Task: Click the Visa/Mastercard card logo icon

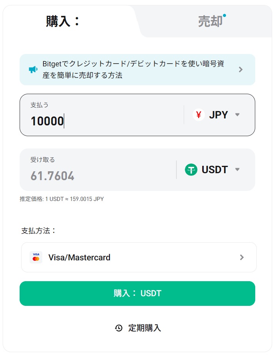Action: (x=36, y=257)
